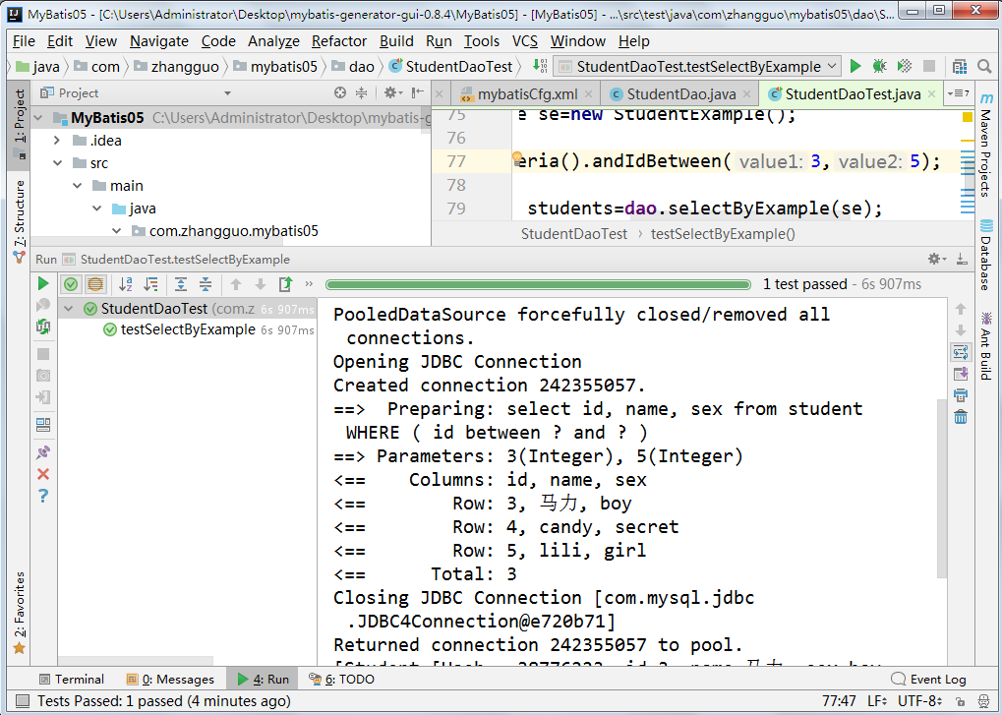Close the Run tab with the red X

click(x=43, y=473)
